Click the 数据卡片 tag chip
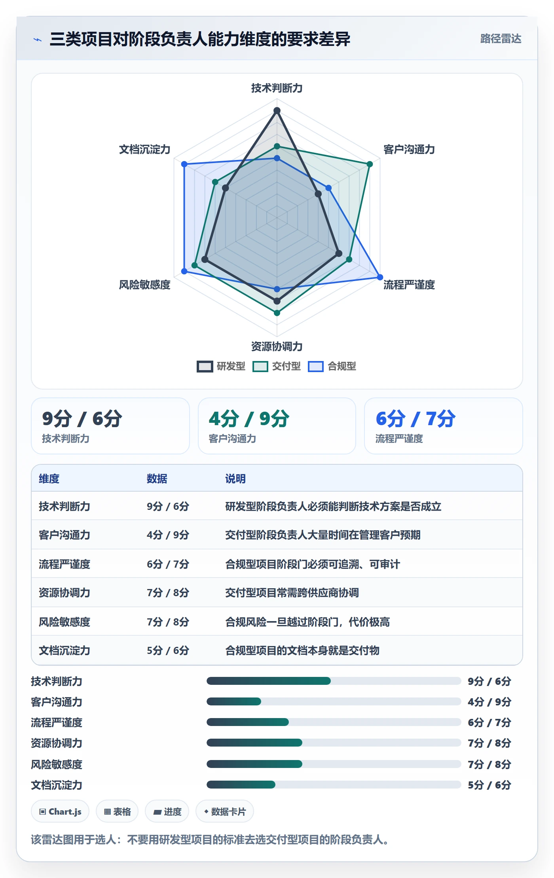 click(225, 811)
